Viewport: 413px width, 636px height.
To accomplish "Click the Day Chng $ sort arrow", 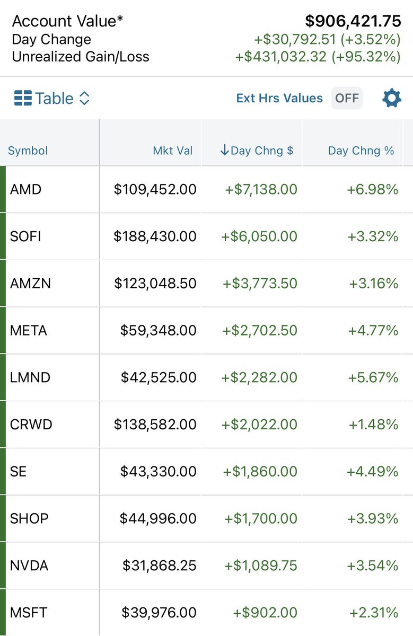I will tap(224, 151).
